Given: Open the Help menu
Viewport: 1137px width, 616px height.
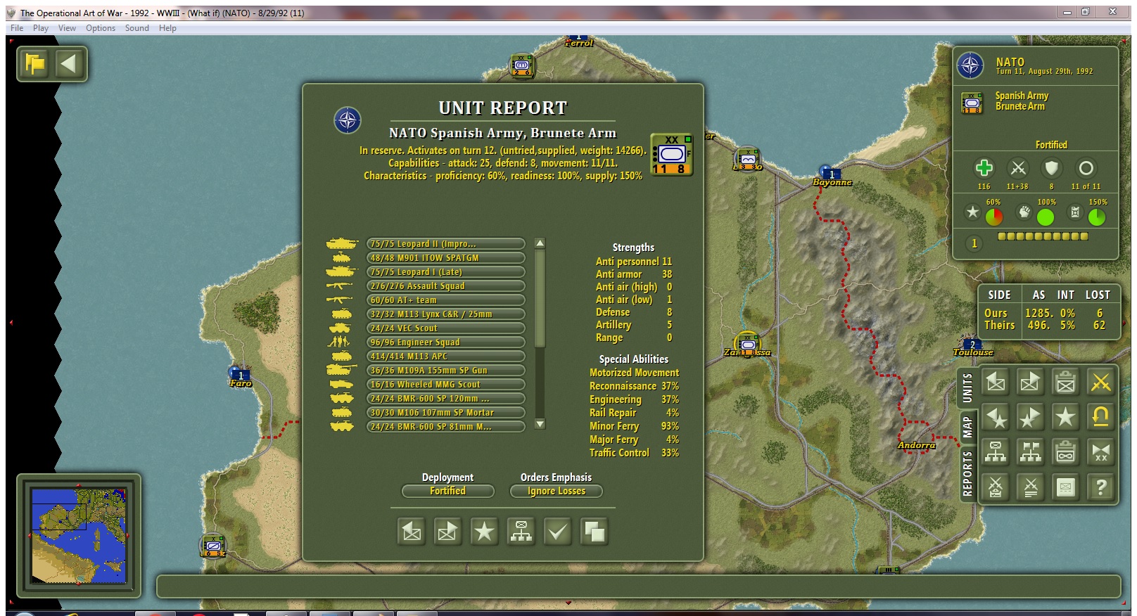Looking at the screenshot, I should click(167, 28).
